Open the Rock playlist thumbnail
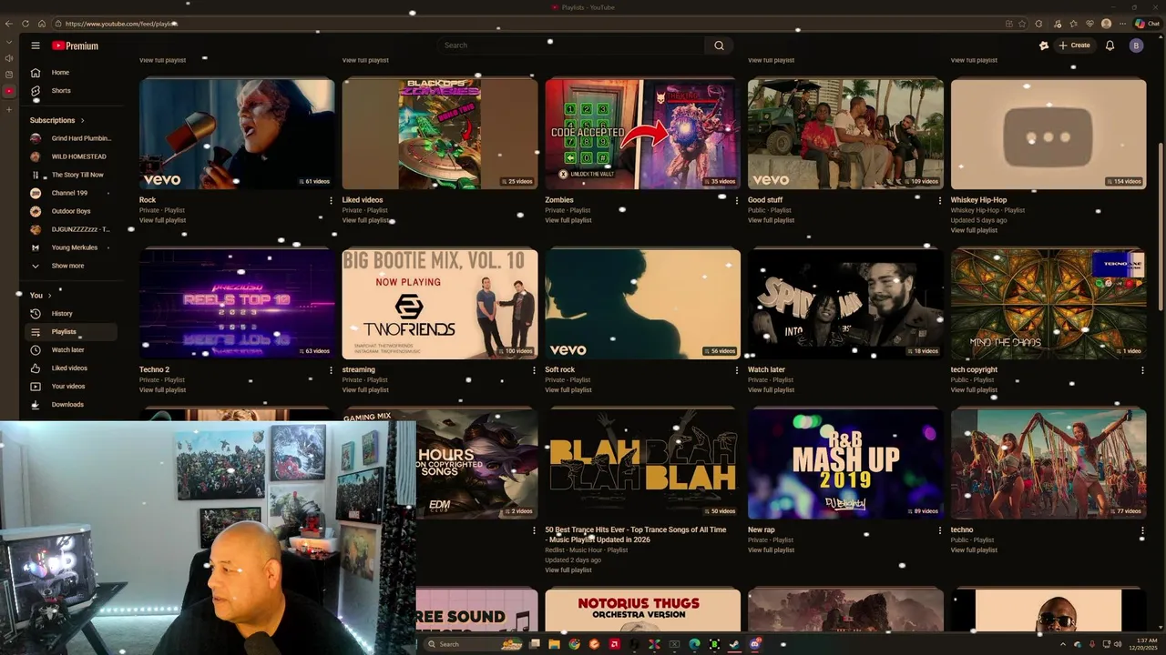 coord(237,134)
